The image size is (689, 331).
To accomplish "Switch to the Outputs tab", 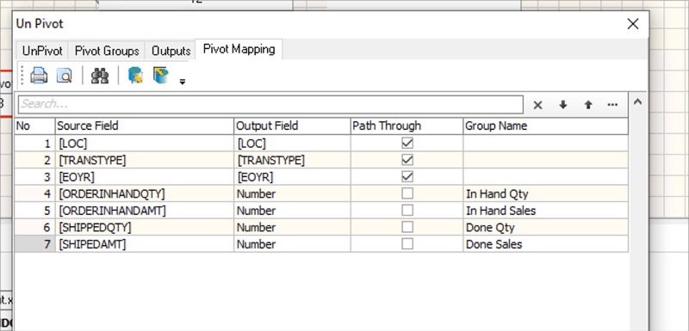I will coord(171,51).
